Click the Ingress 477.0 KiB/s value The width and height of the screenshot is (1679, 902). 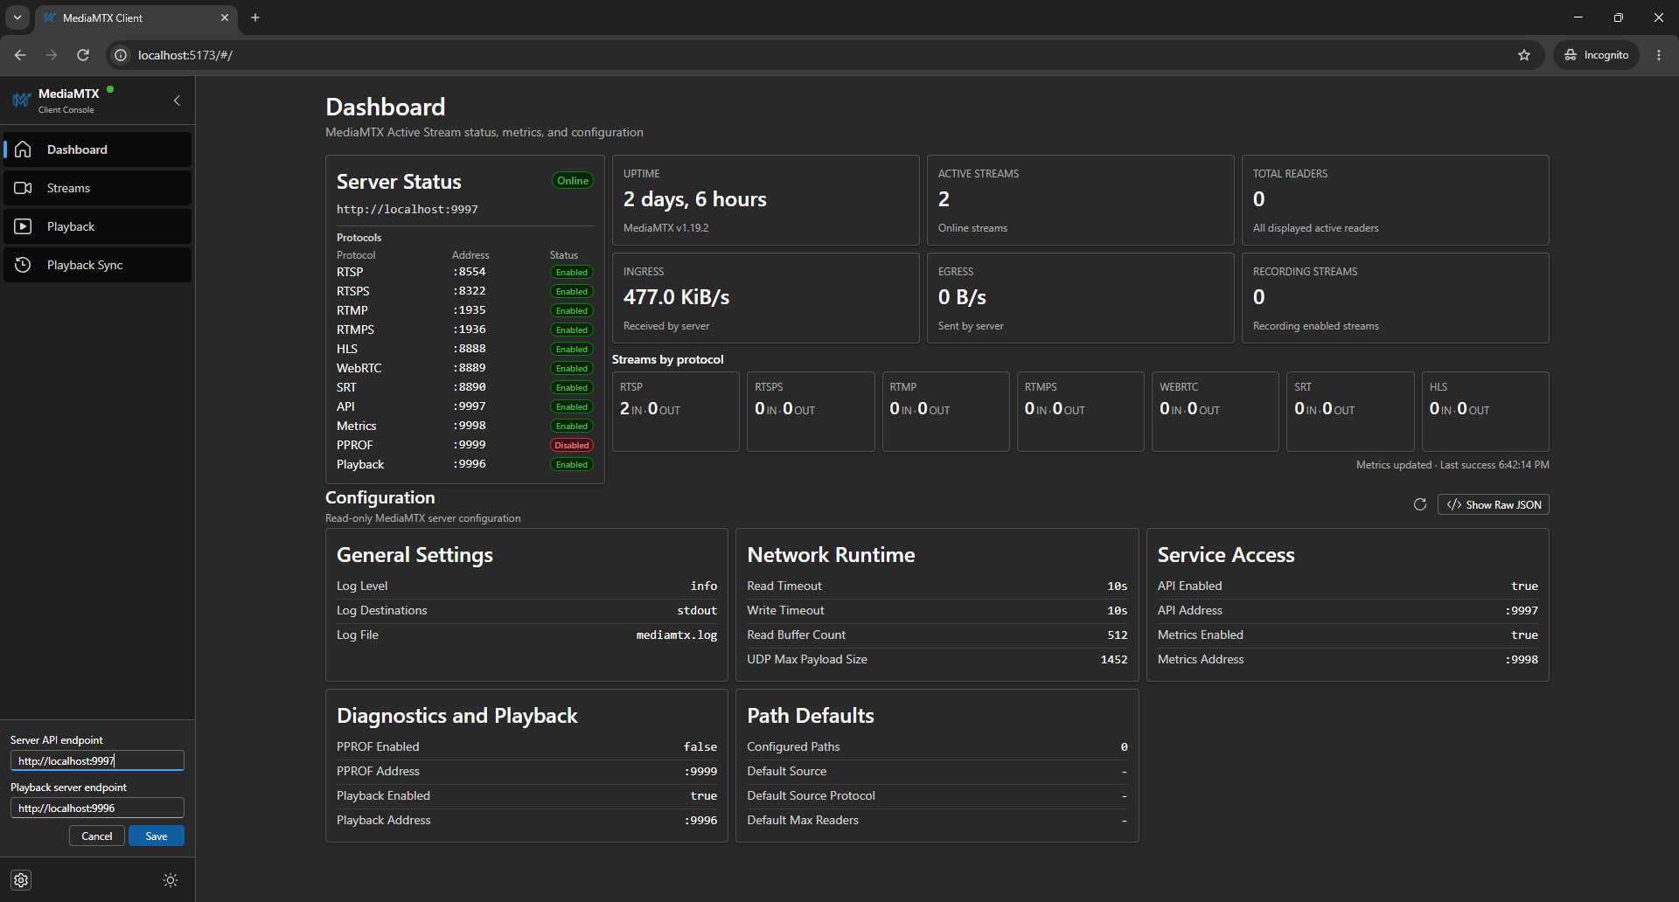coord(677,297)
